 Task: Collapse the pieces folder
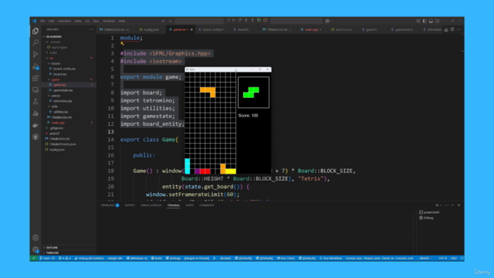[x=56, y=96]
